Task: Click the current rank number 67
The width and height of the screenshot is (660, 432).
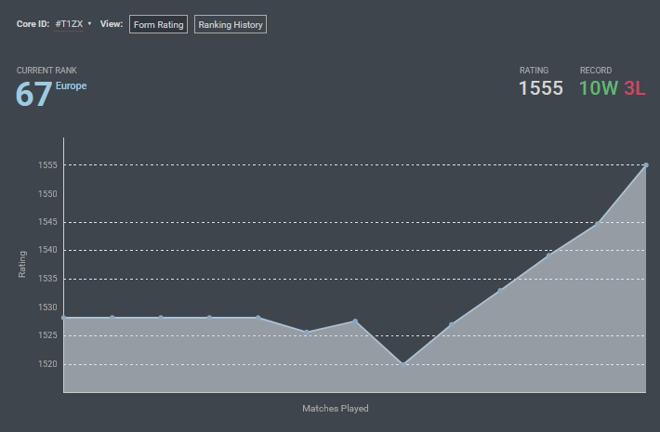Action: pyautogui.click(x=33, y=94)
